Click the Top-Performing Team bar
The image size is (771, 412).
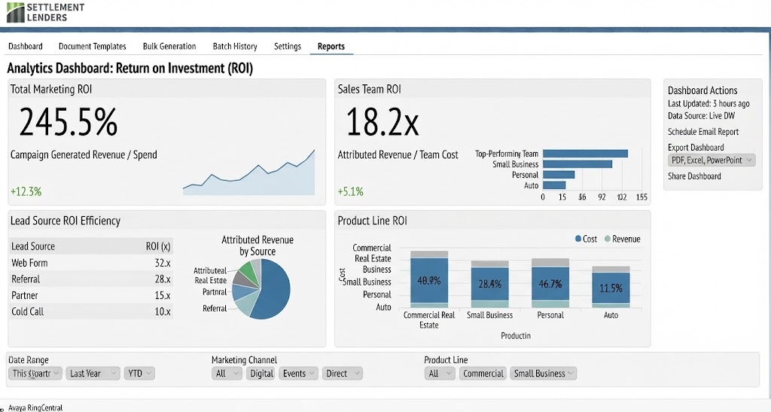585,154
